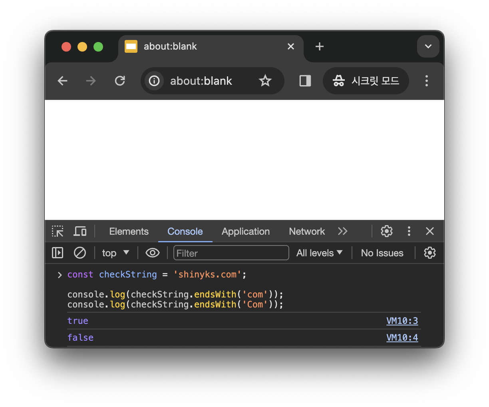This screenshot has height=407, width=489.
Task: Reload the page with refresh icon
Action: click(120, 81)
